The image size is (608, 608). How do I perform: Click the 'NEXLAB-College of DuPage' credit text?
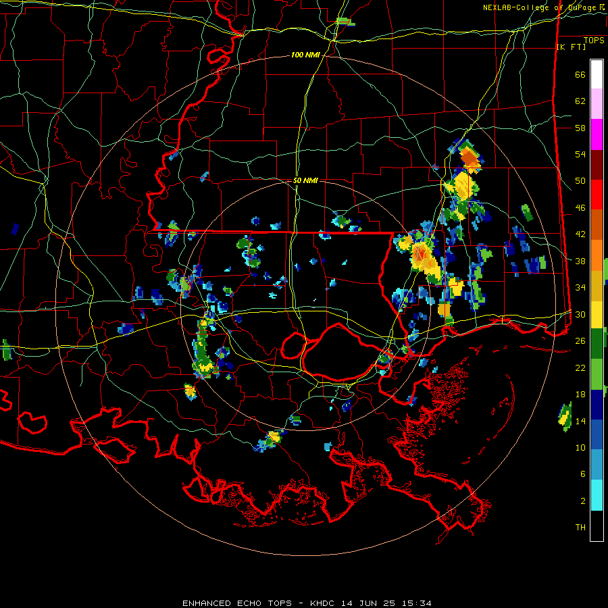click(540, 7)
